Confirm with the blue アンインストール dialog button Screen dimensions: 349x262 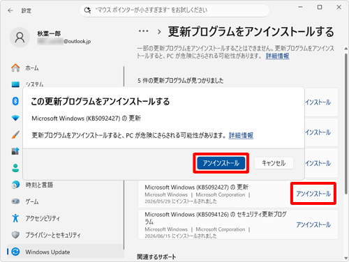pos(221,163)
